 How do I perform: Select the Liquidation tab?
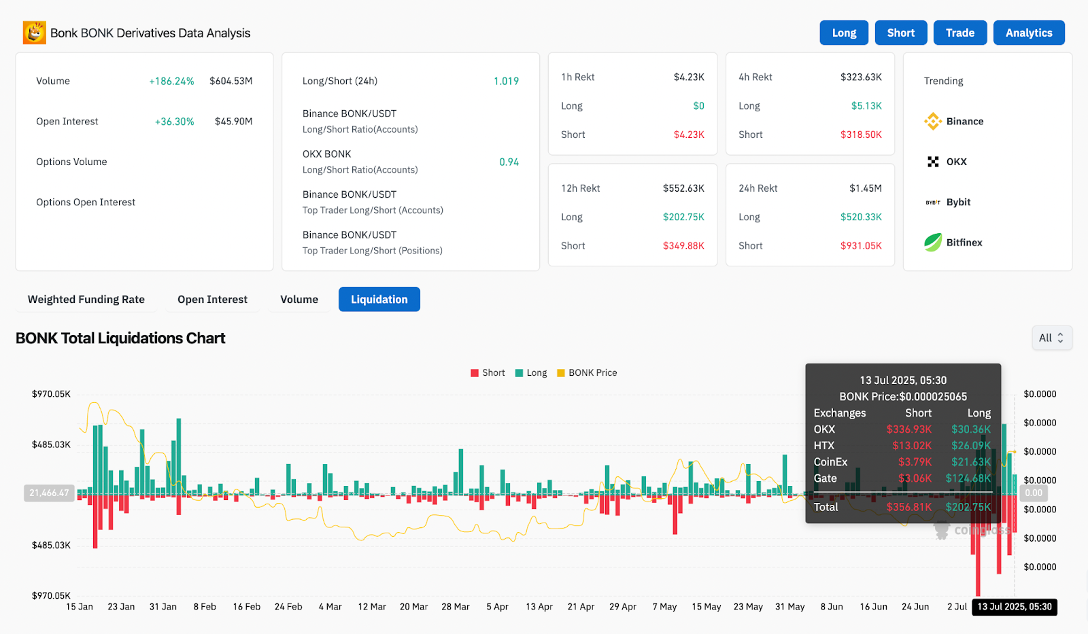click(x=379, y=300)
